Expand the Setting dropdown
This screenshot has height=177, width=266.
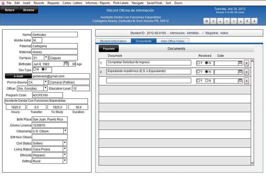pyautogui.click(x=65, y=161)
